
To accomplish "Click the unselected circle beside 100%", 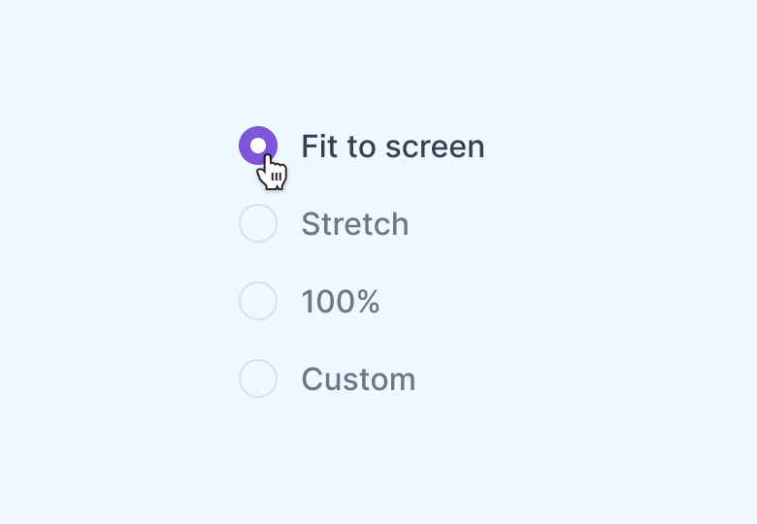I will click(x=258, y=301).
